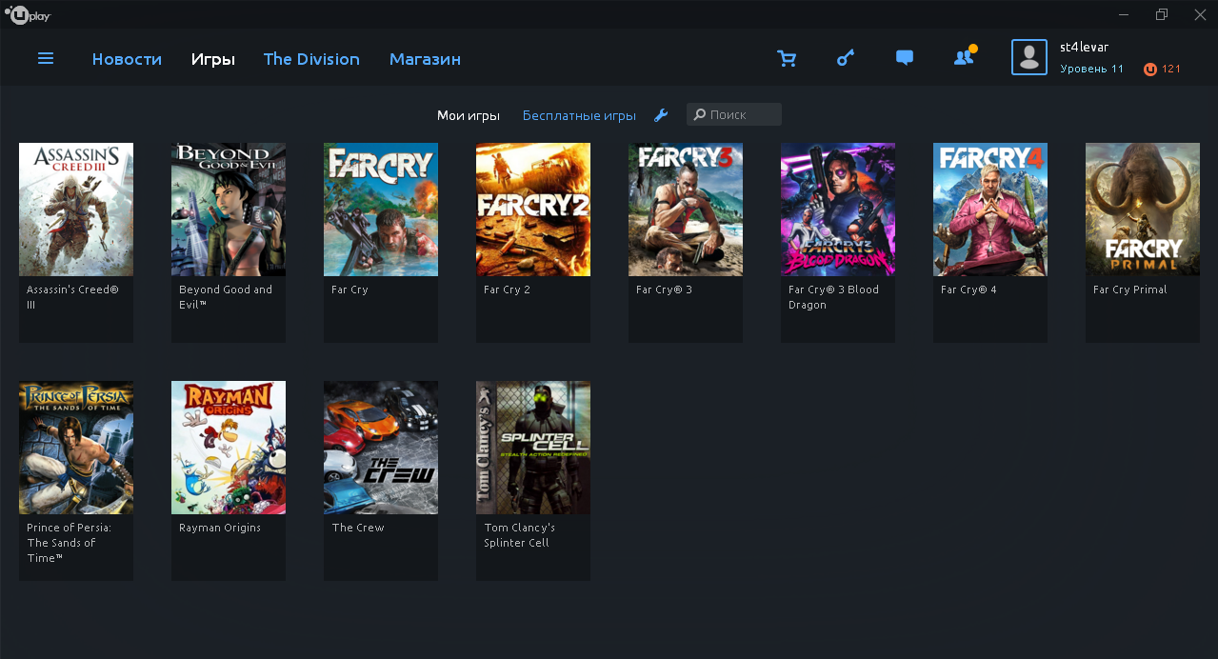
Task: Click "Tom Clancy's Splinter Cell" title text
Action: click(519, 535)
